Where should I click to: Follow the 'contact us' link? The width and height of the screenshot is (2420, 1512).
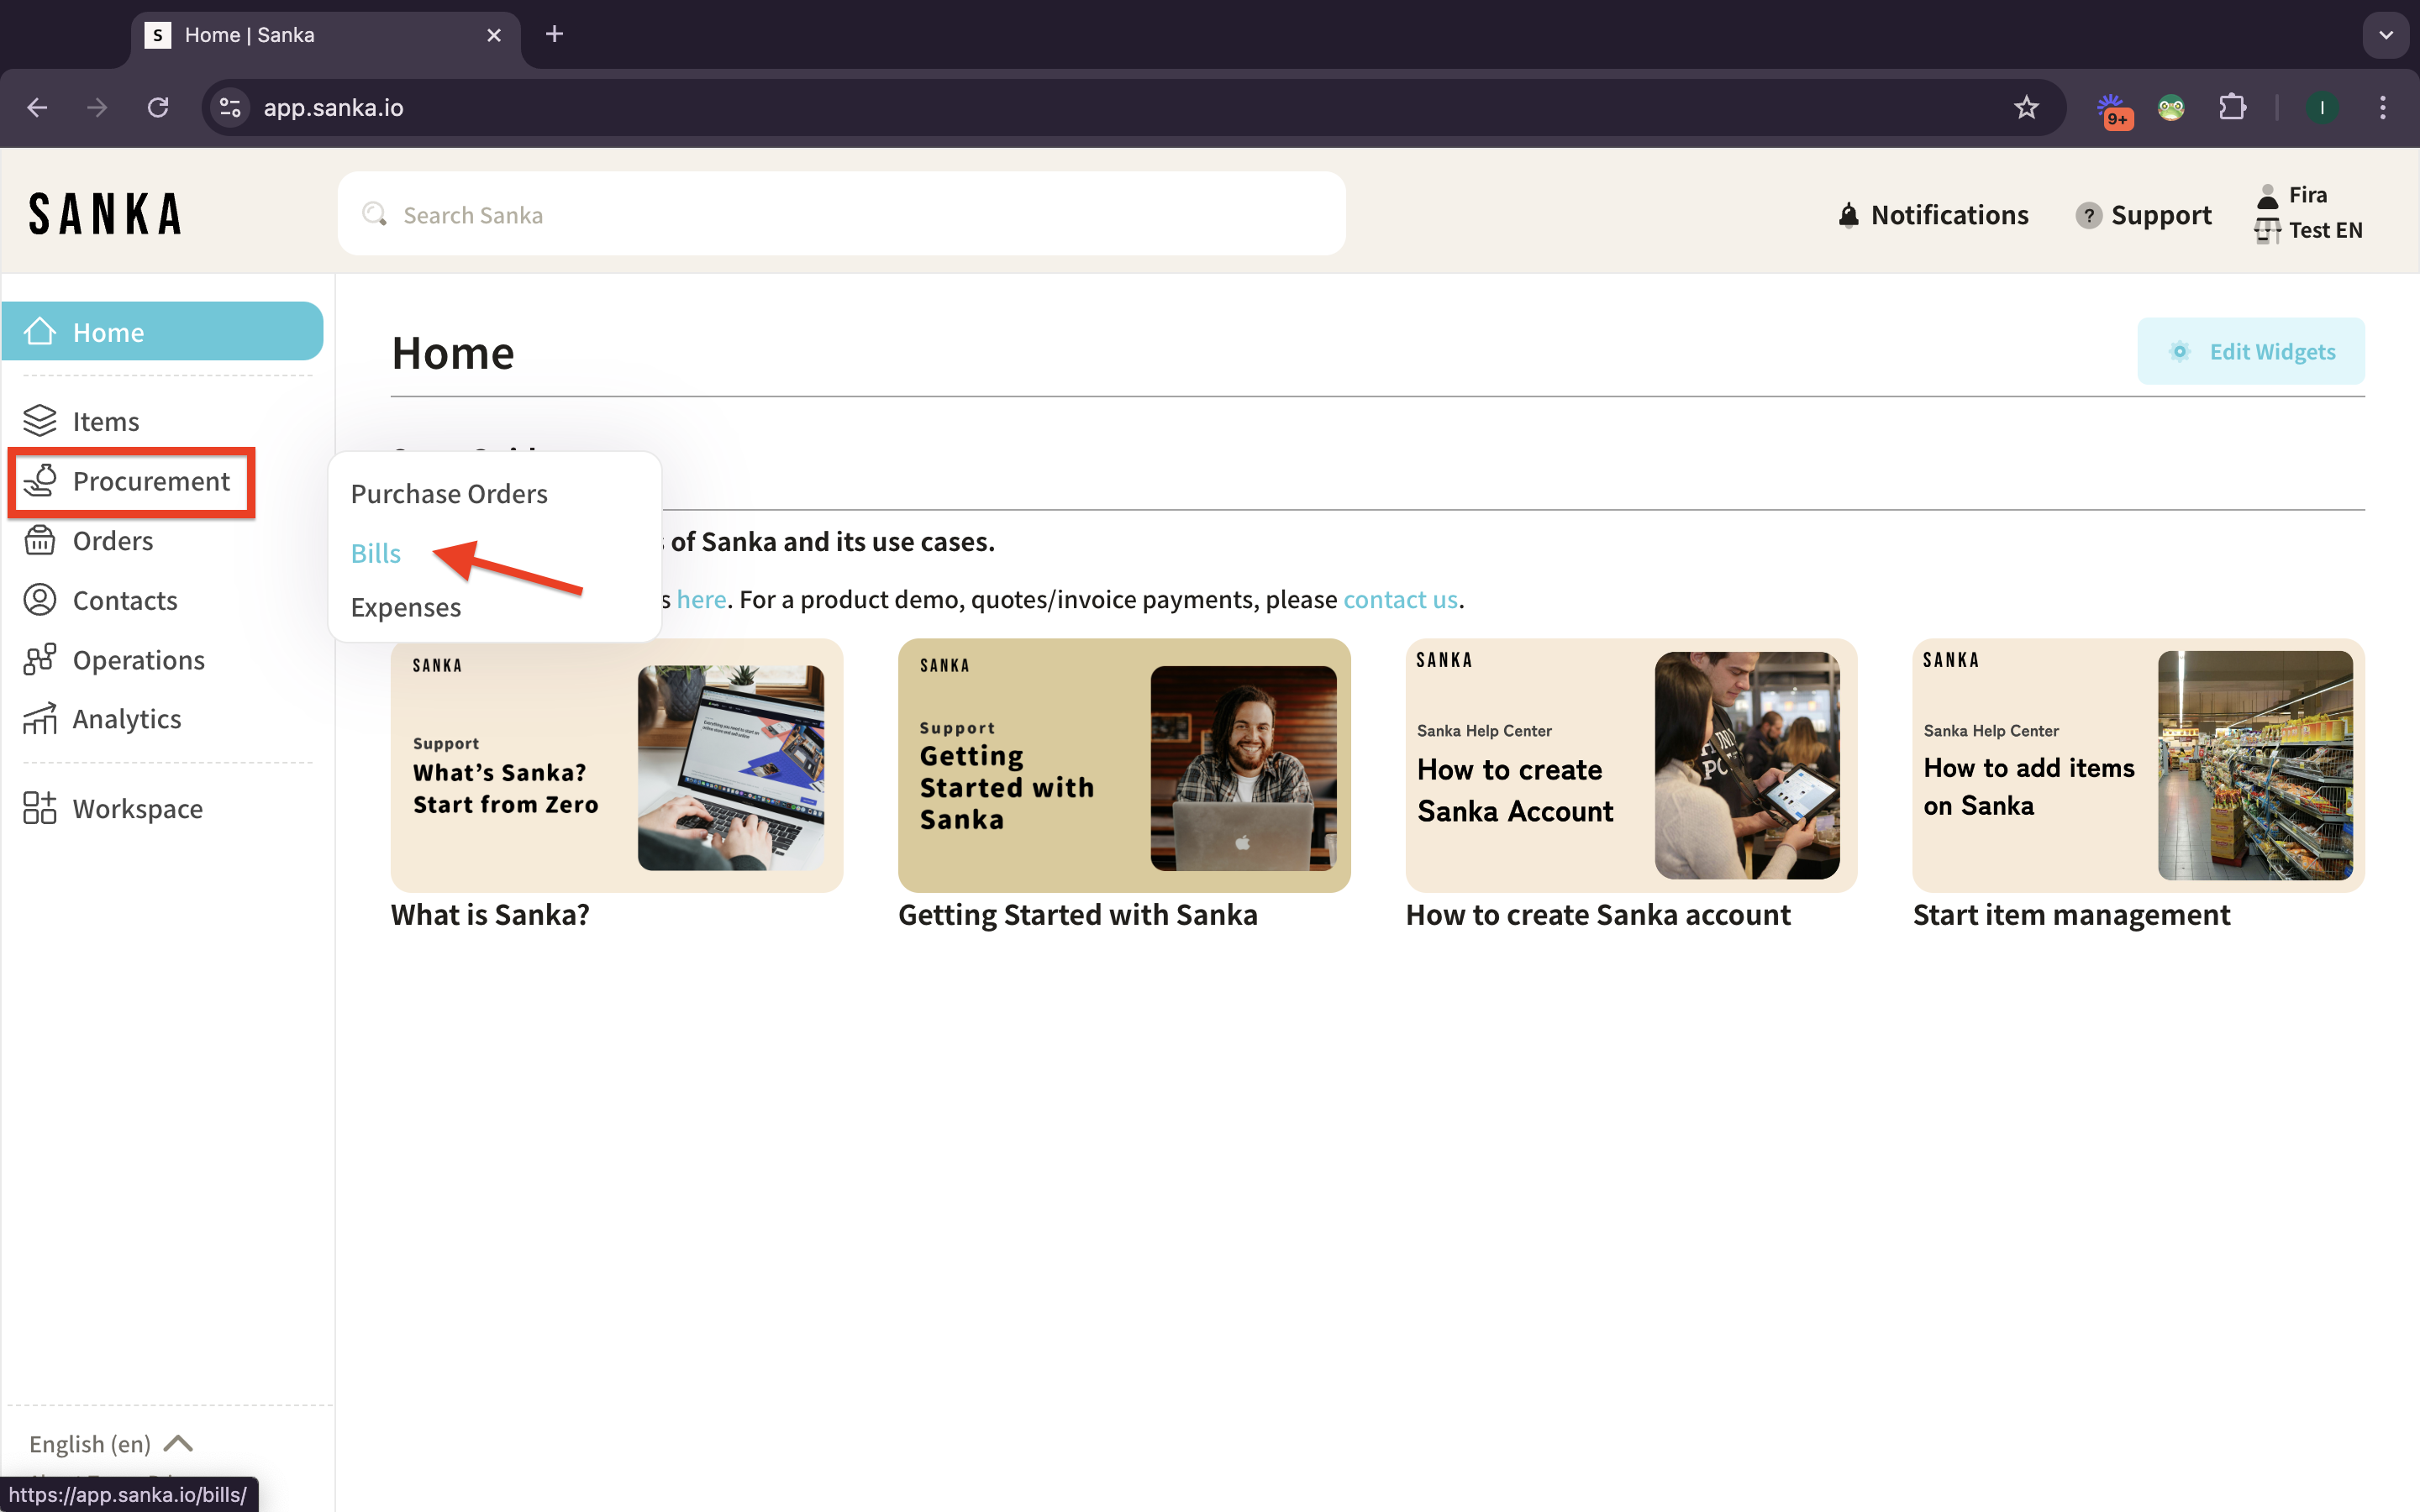point(1400,599)
